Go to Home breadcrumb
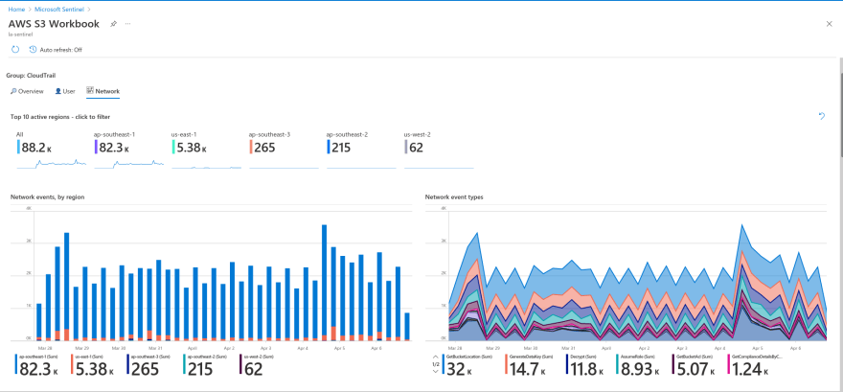This screenshot has width=843, height=392. [x=15, y=10]
